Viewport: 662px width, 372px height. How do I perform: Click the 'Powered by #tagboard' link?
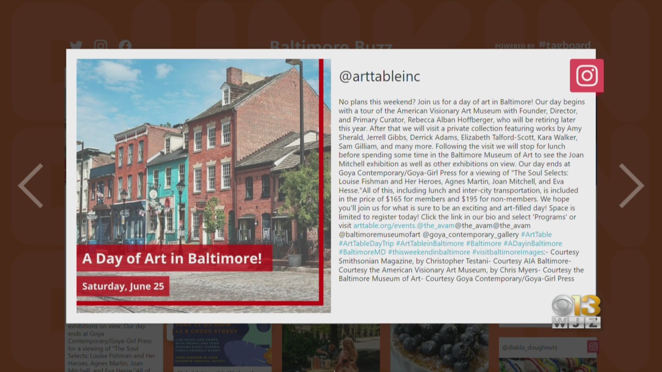[543, 45]
